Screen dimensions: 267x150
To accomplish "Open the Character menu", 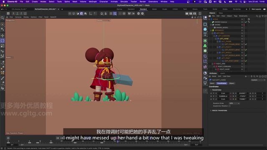I will (x=103, y=2).
